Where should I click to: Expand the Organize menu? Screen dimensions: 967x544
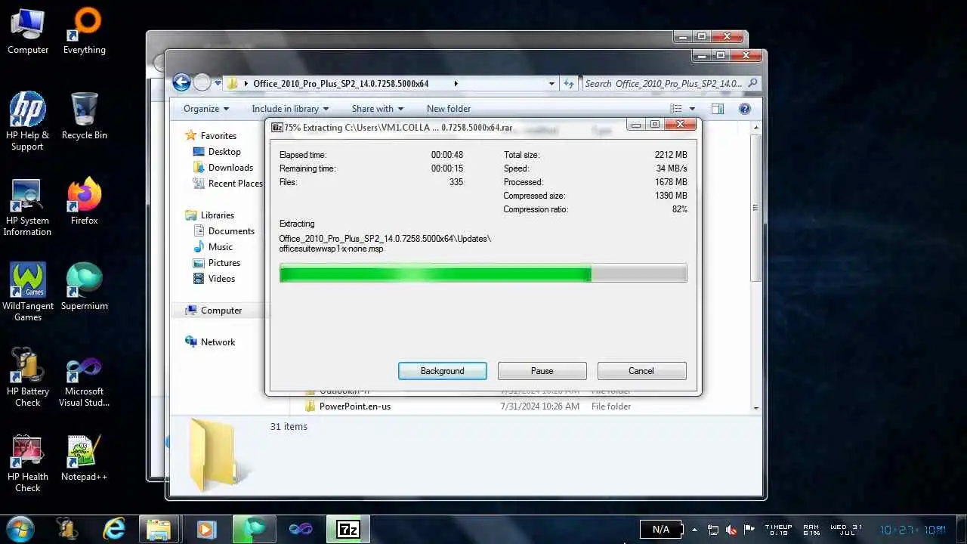tap(205, 109)
